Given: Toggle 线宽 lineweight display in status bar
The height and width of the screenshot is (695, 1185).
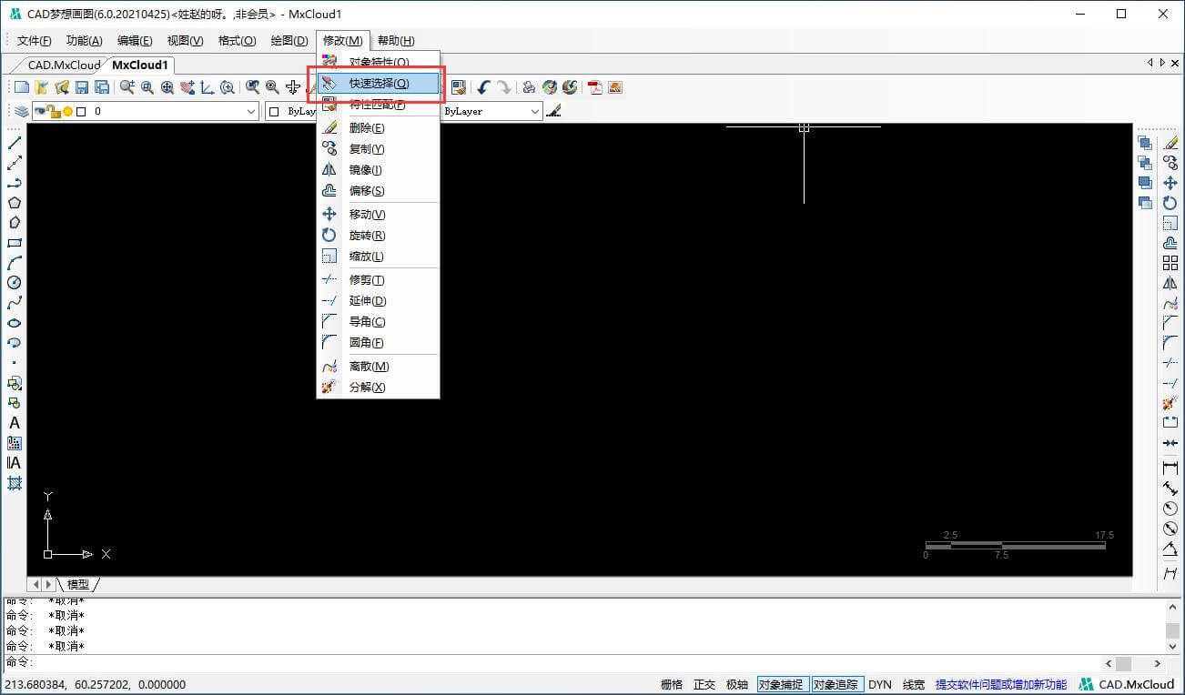Looking at the screenshot, I should pos(914,685).
